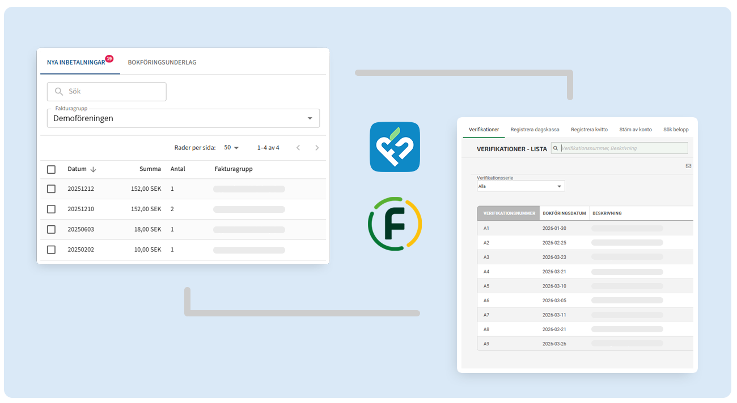Click the date 2026-03-26
The width and height of the screenshot is (737, 403).
click(x=554, y=344)
